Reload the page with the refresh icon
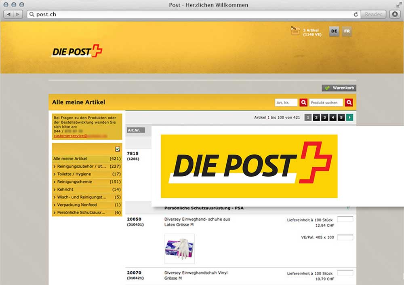The width and height of the screenshot is (404, 285). click(x=356, y=15)
